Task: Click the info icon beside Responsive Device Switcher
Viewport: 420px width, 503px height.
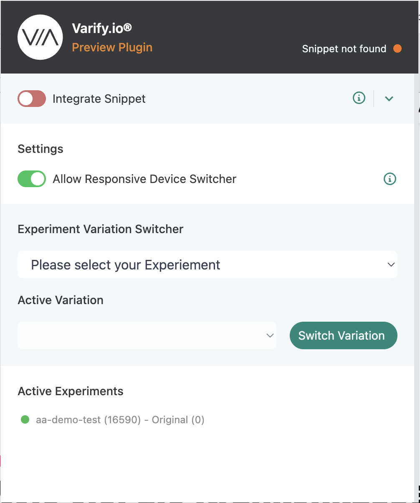Action: 390,179
